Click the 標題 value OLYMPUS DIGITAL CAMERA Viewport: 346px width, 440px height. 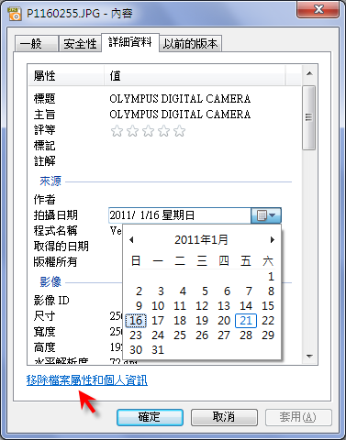(180, 99)
